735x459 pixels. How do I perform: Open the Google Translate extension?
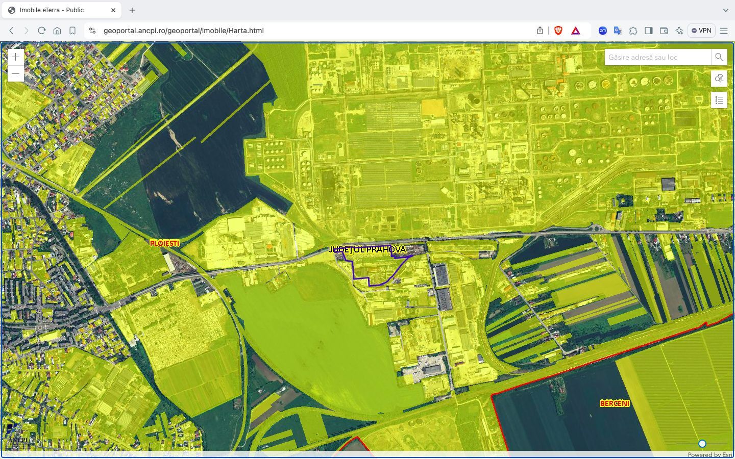pyautogui.click(x=618, y=31)
